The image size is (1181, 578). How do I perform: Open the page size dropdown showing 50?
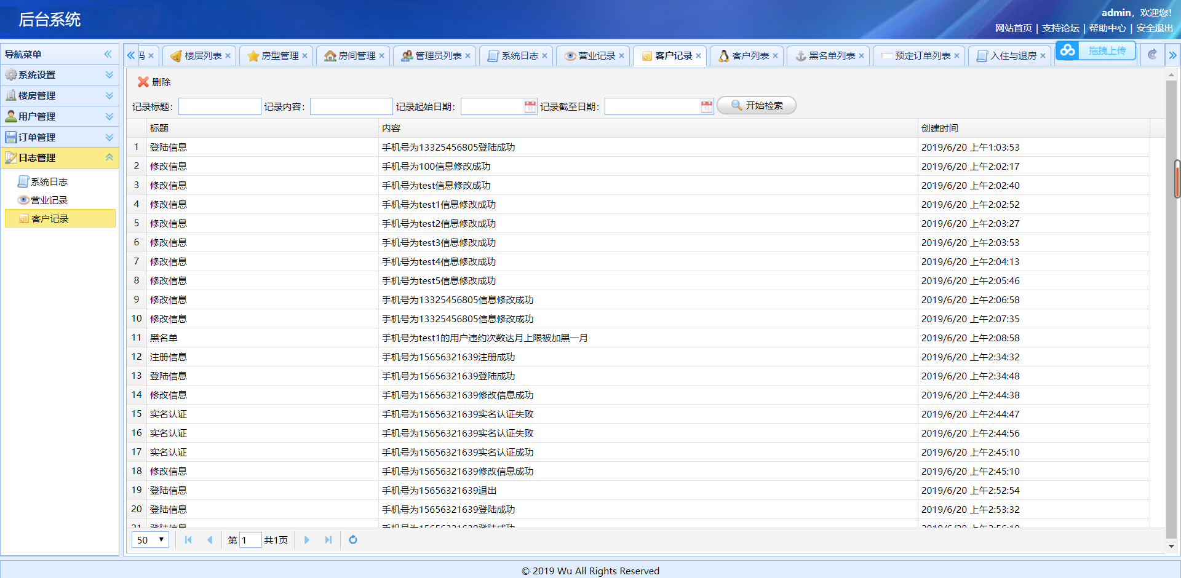tap(150, 540)
